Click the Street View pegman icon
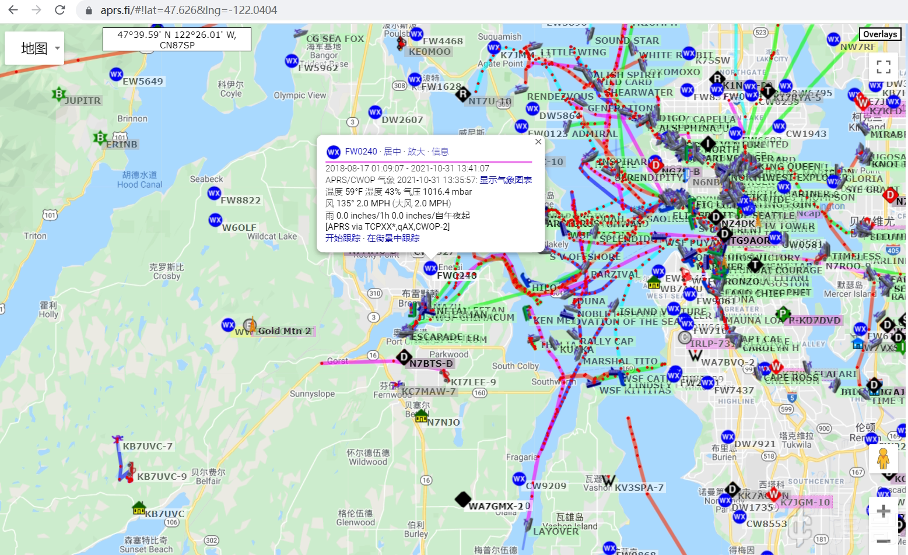Viewport: 908px width, 555px height. click(882, 459)
